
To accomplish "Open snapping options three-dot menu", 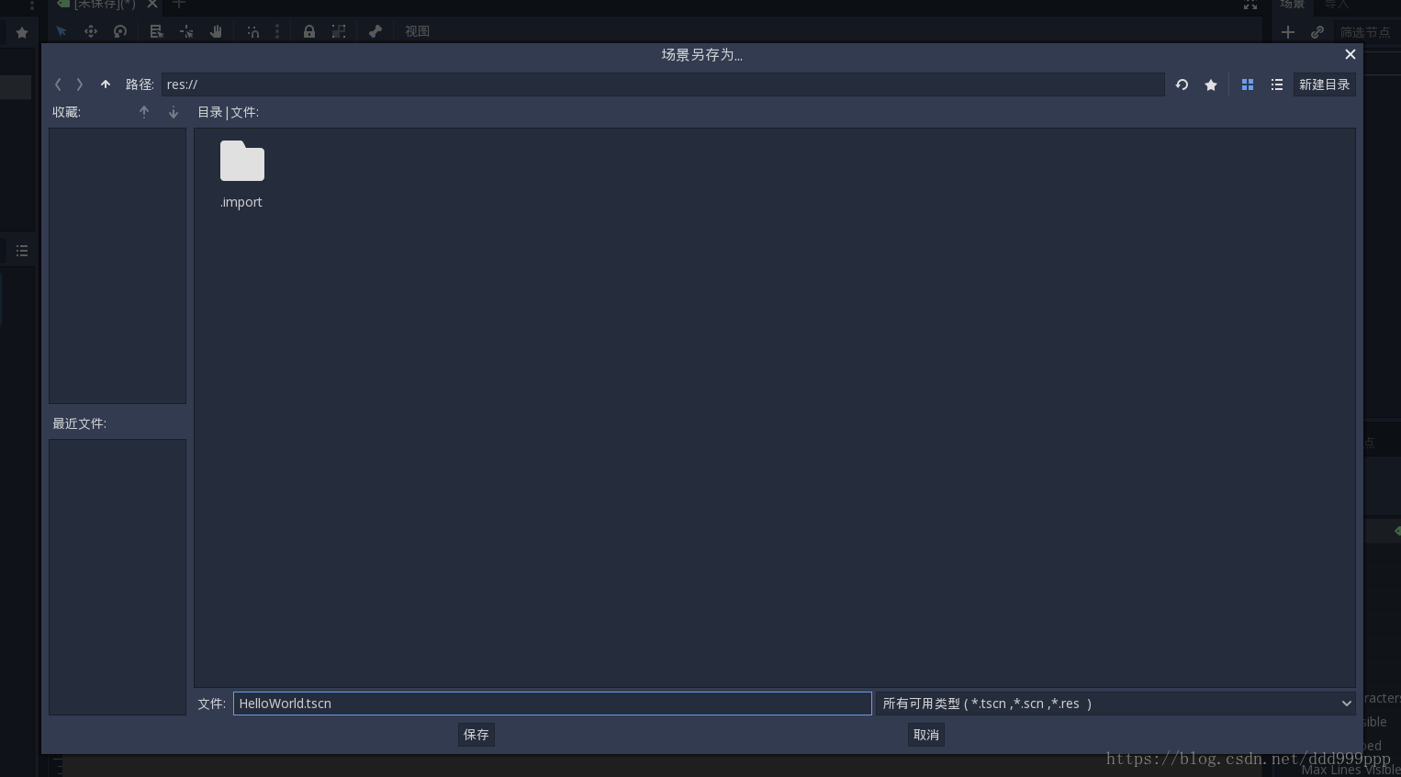I will point(277,31).
